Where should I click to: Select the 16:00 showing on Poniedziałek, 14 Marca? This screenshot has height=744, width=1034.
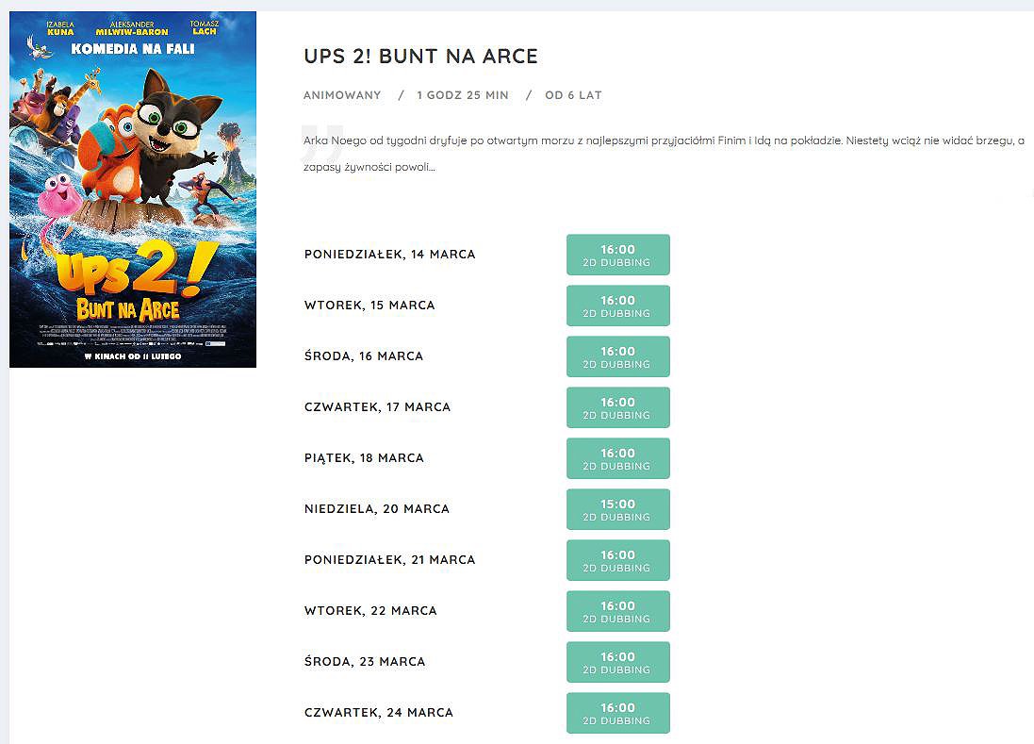tap(618, 255)
